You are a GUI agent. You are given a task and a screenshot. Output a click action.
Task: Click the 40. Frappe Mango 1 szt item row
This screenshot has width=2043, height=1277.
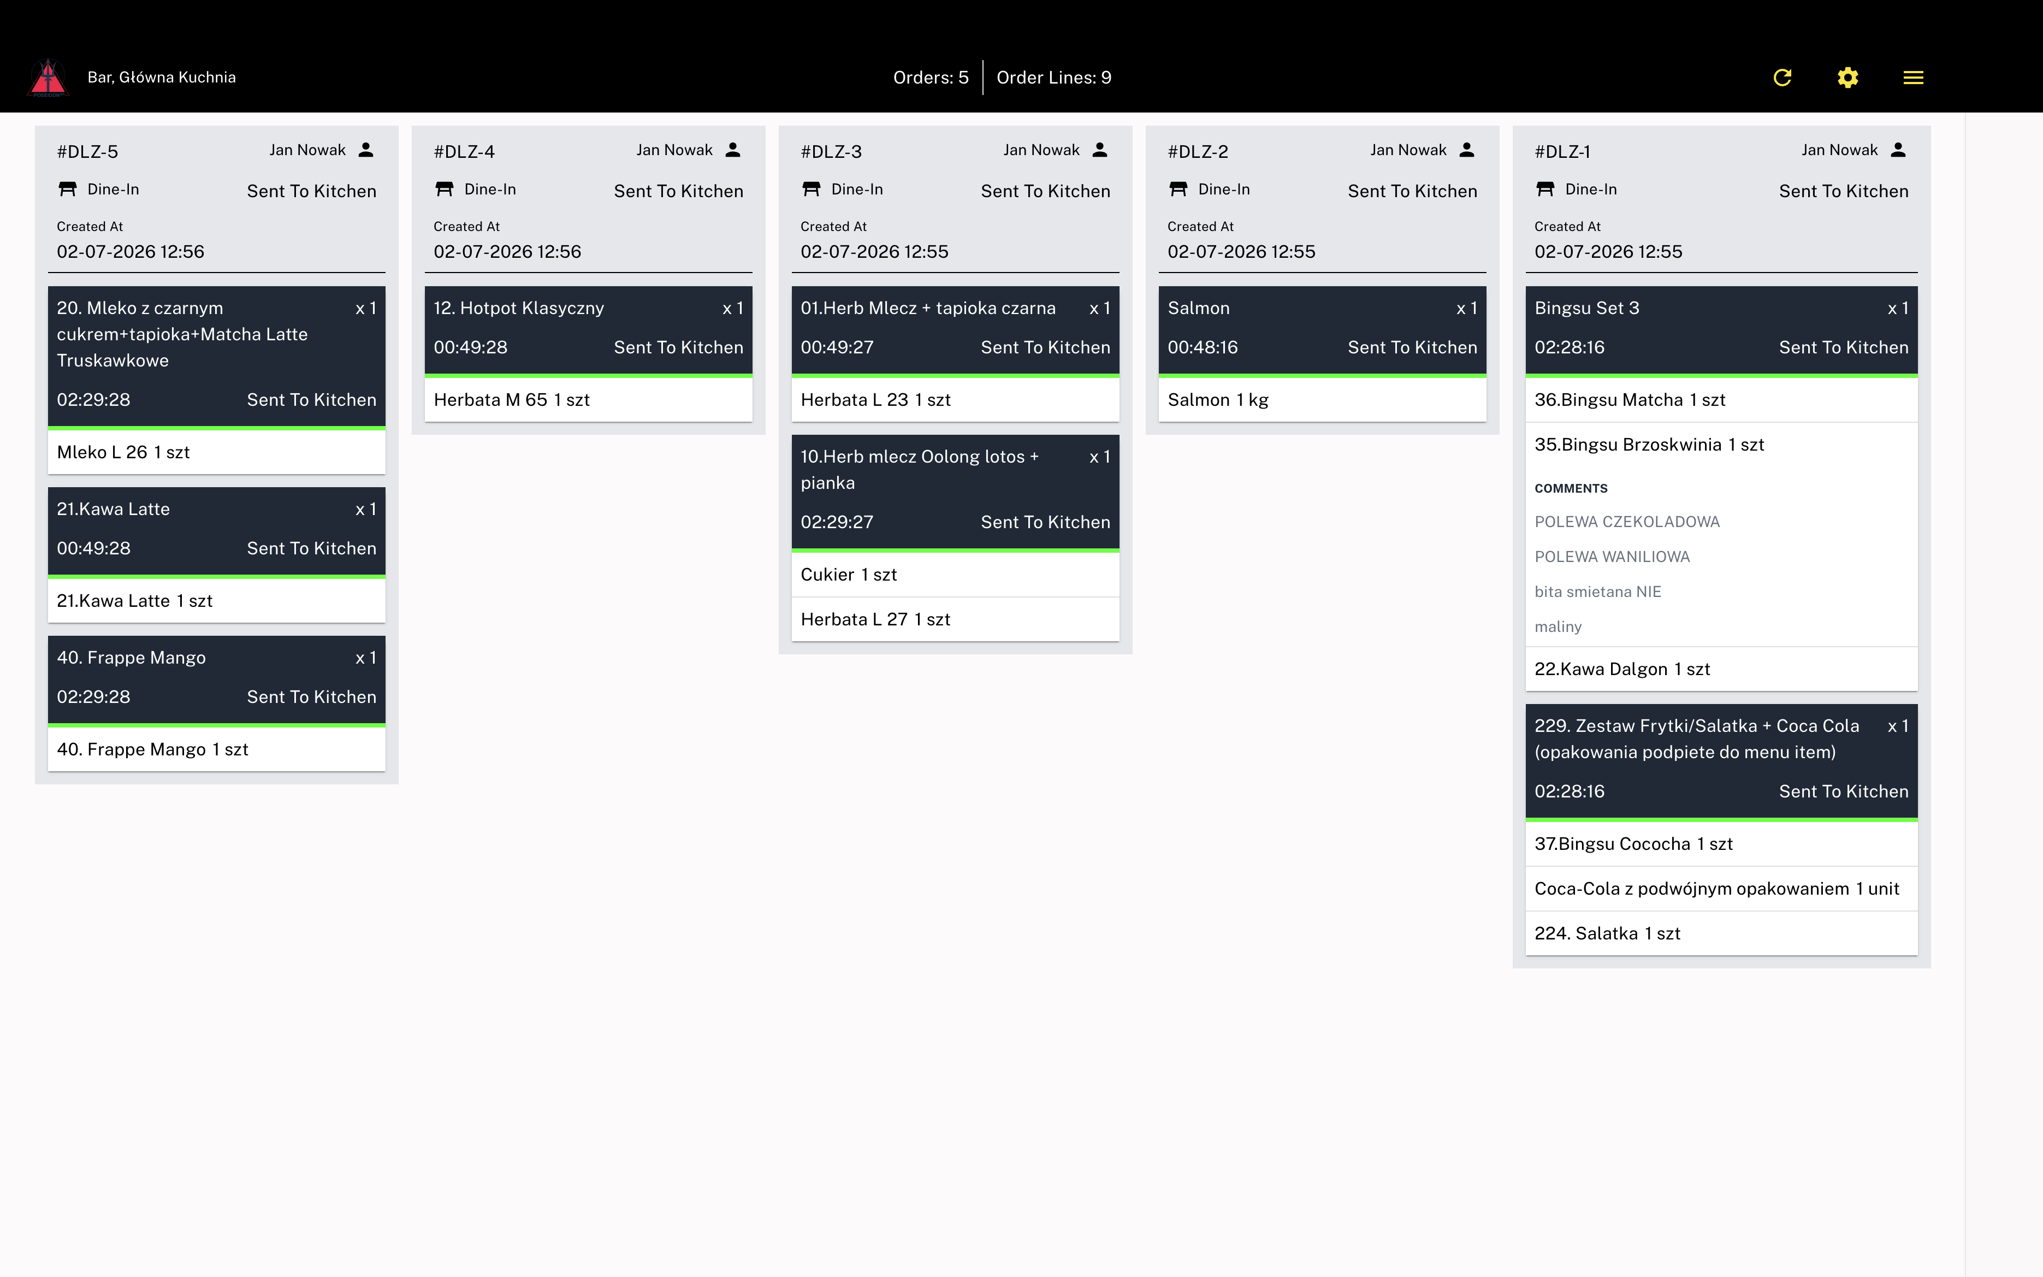(x=216, y=749)
